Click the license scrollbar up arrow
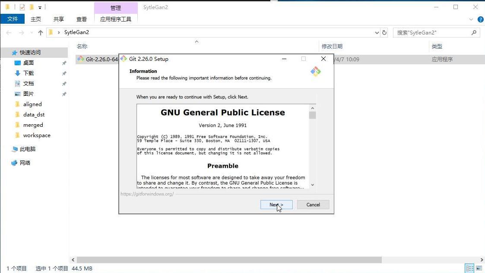Image resolution: width=485 pixels, height=273 pixels. pos(312,108)
